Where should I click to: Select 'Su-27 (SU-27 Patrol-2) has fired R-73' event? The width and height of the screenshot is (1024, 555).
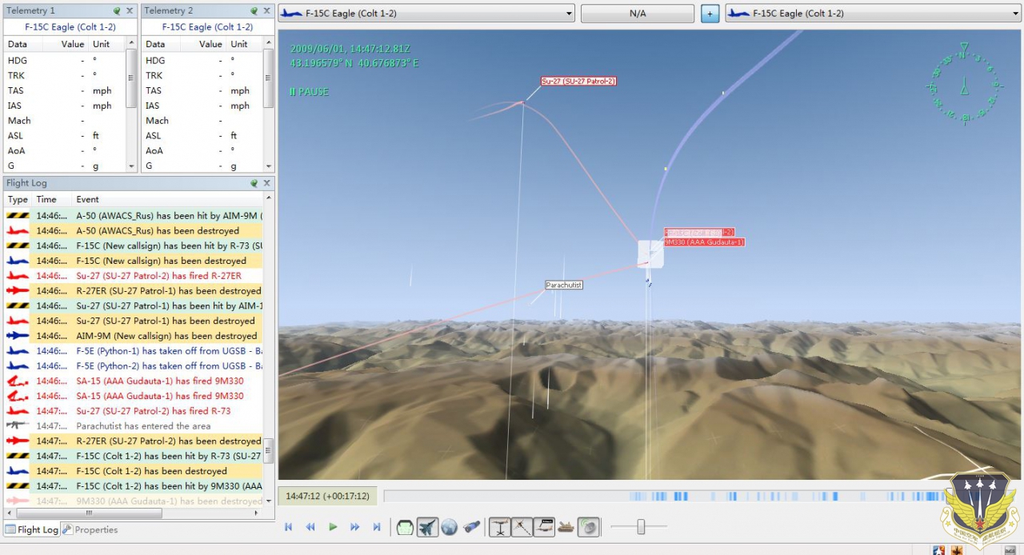tap(134, 411)
